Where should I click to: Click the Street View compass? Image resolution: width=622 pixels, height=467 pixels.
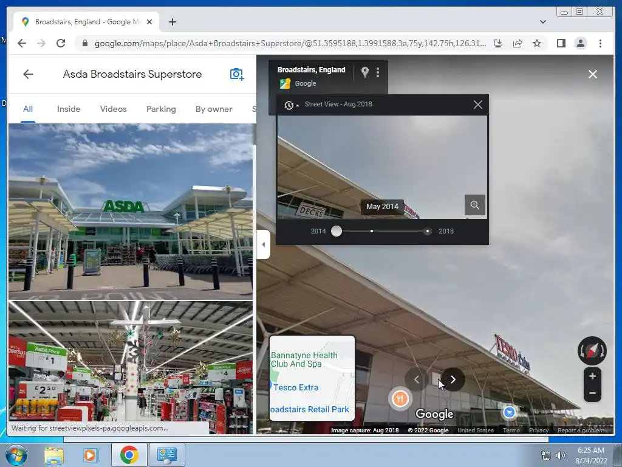click(592, 351)
